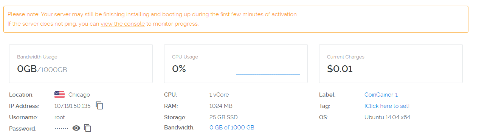Image resolution: width=493 pixels, height=140 pixels.
Task: Select the CPU Usage card
Action: pyautogui.click(x=236, y=63)
